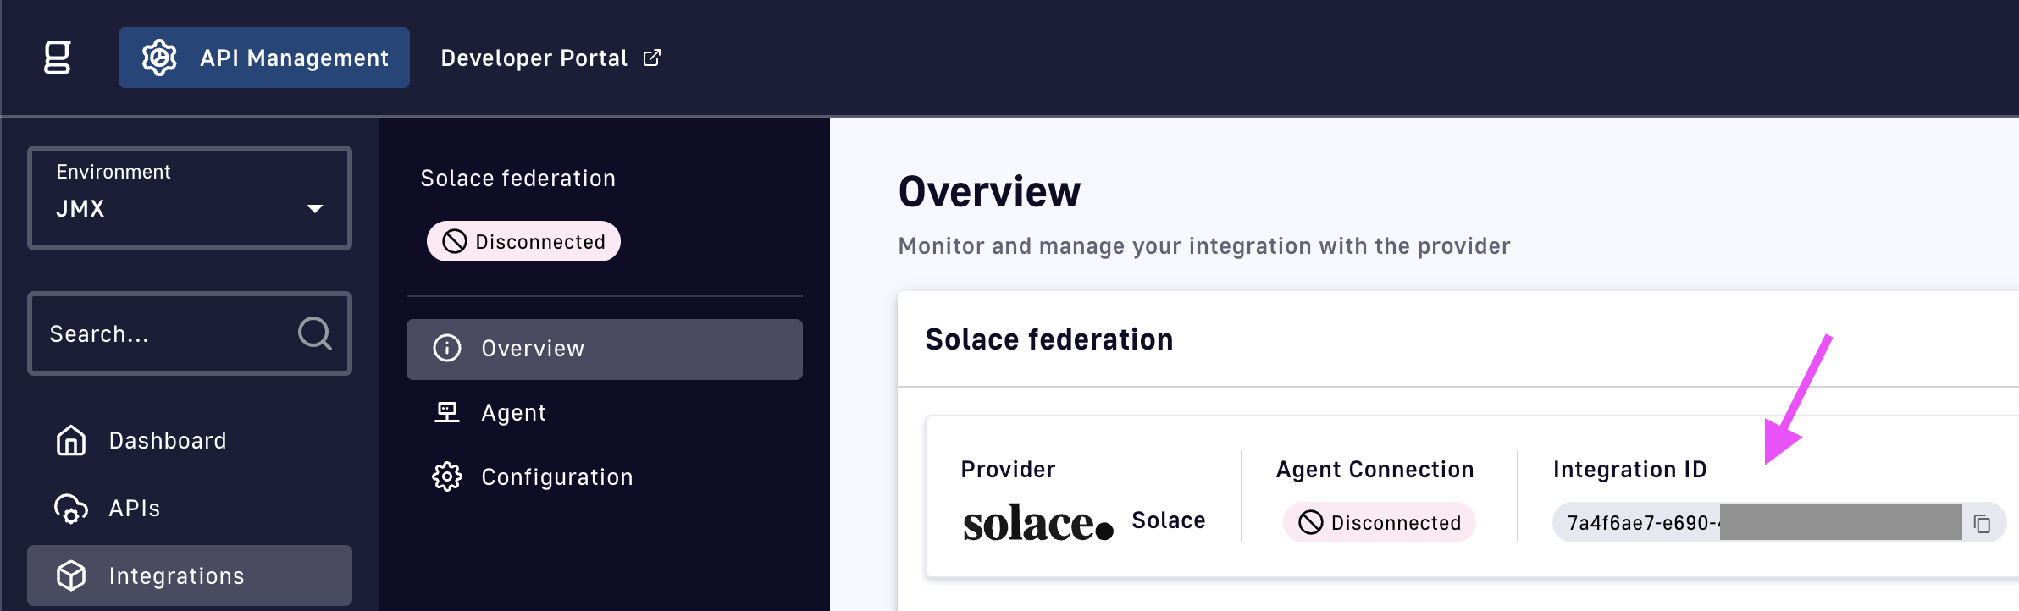Screen dimensions: 2019x611
Task: Click the Developer Portal external link icon
Action: [x=652, y=58]
